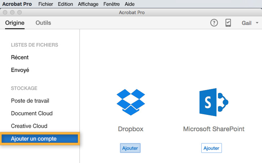262x163 pixels.
Task: Click the Microsoft SharePoint logo
Action: [x=214, y=102]
